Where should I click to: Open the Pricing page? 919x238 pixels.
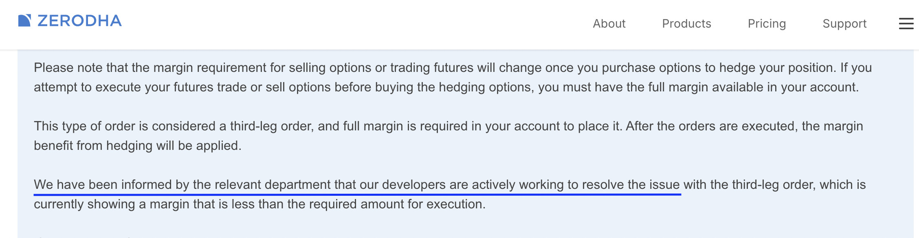767,24
